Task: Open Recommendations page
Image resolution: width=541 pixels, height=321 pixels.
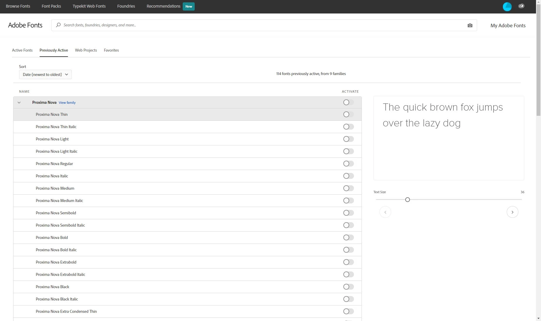Action: (x=163, y=6)
